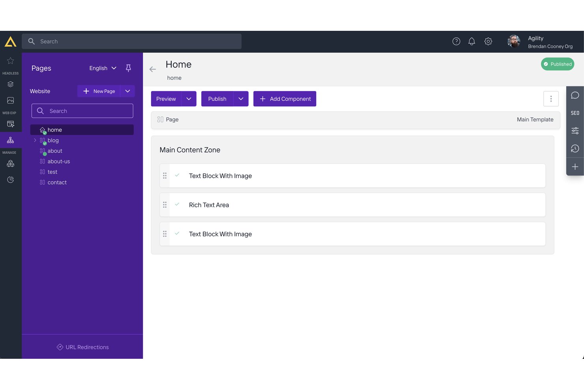The height and width of the screenshot is (390, 584).
Task: Click the global Search field in top bar
Action: 132,41
